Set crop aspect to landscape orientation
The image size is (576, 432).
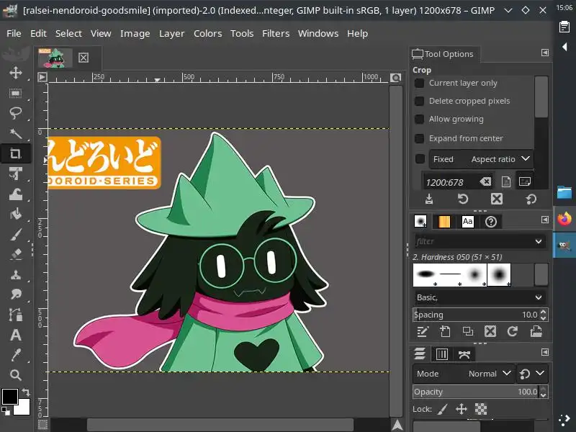525,181
